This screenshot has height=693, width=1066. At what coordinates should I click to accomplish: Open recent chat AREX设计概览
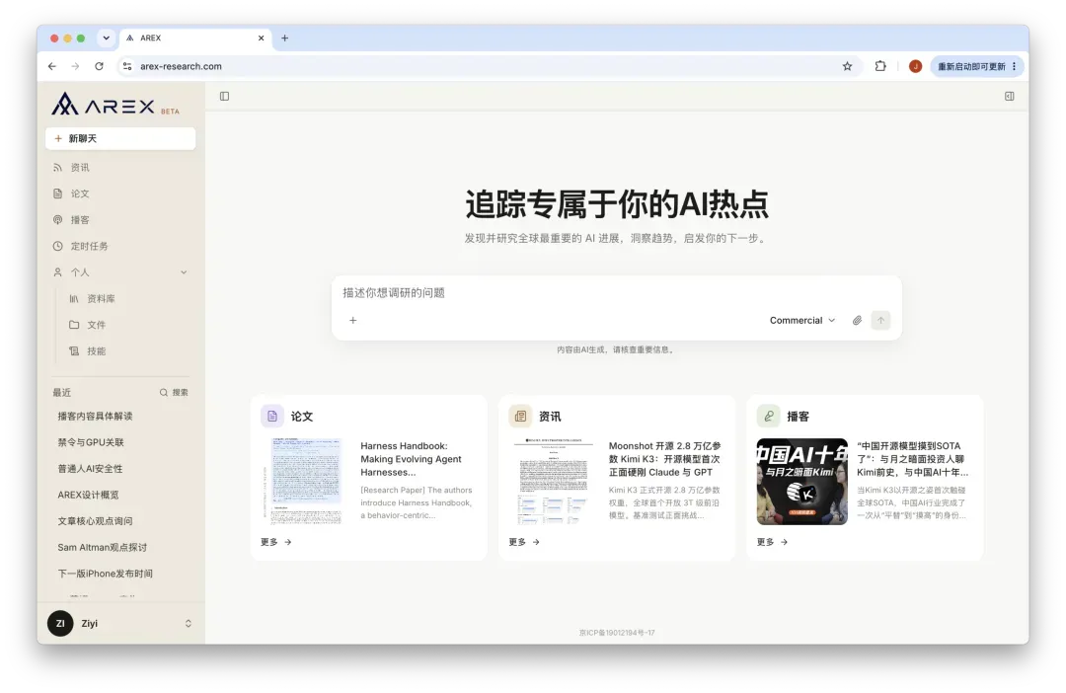pyautogui.click(x=88, y=496)
